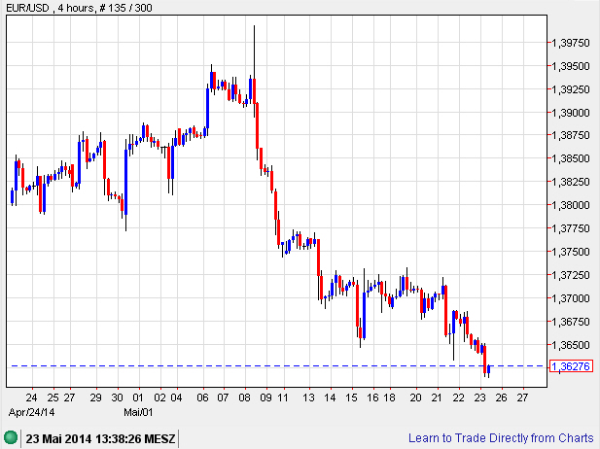Click price axis label 1,38750
The height and width of the screenshot is (449, 600).
click(x=571, y=135)
